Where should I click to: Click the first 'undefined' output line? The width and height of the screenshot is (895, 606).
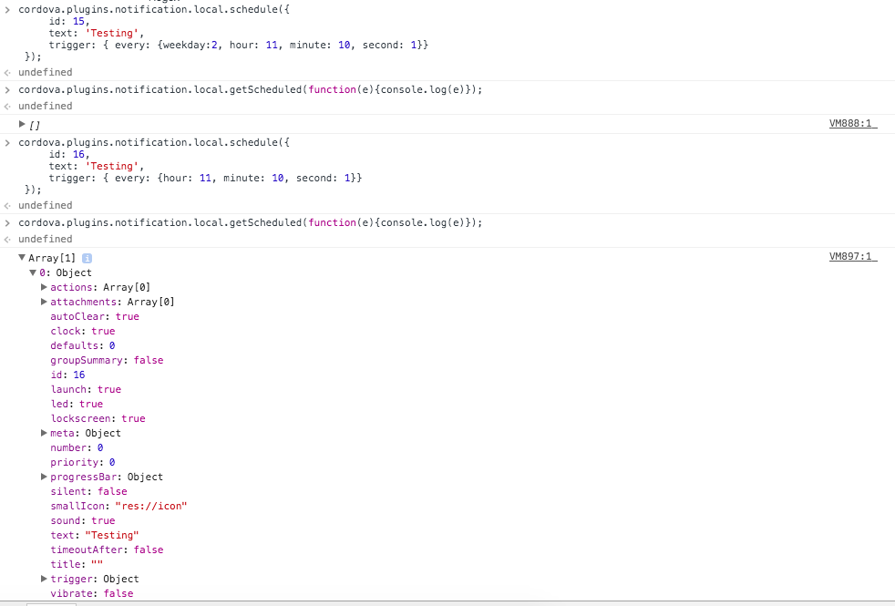tap(45, 73)
